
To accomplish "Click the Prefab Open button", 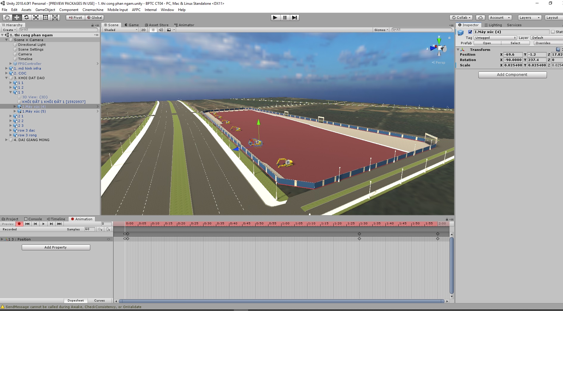I will tap(487, 43).
